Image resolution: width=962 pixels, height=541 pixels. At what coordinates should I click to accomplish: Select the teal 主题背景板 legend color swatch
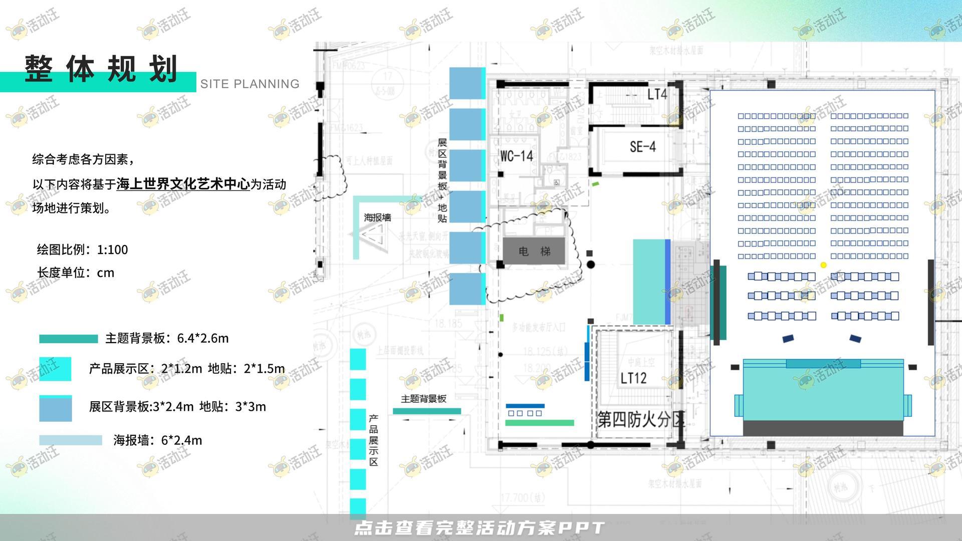coord(68,338)
